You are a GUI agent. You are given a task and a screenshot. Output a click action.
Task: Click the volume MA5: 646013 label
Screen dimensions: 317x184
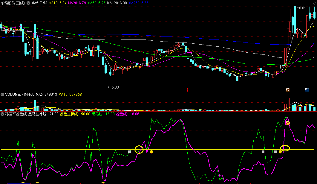pyautogui.click(x=47, y=95)
